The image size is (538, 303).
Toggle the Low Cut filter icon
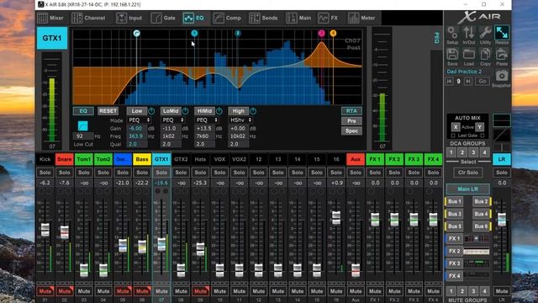point(82,125)
